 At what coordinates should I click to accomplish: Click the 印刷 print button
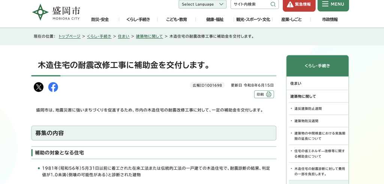pyautogui.click(x=264, y=94)
